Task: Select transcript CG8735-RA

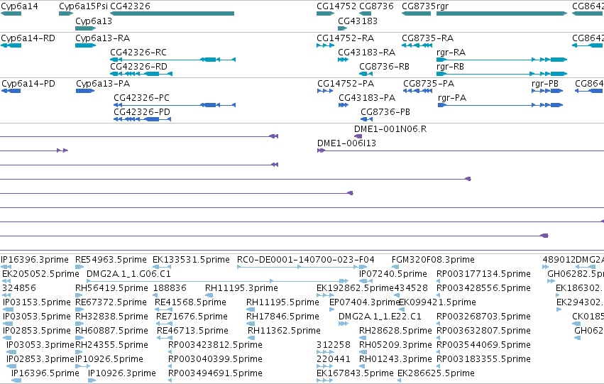Action: 417,45
